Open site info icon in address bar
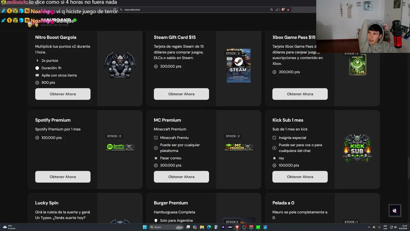This screenshot has width=410, height=231. pos(121,10)
